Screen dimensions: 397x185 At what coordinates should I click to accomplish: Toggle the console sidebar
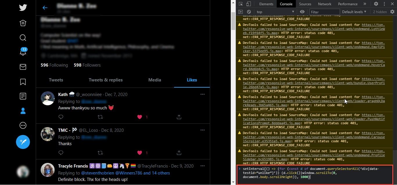[240, 12]
